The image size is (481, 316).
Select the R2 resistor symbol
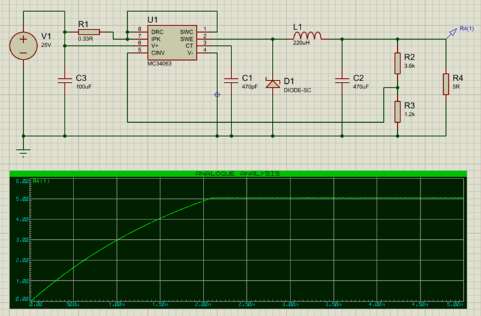click(x=398, y=63)
